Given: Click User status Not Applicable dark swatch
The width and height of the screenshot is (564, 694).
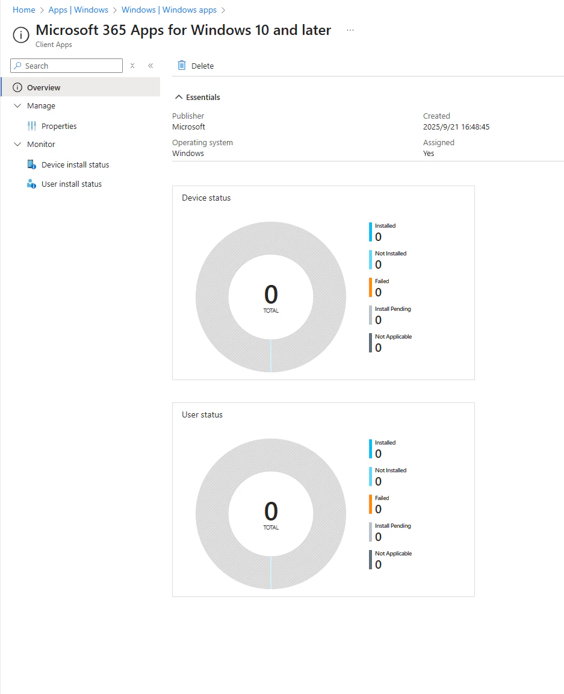Looking at the screenshot, I should (370, 560).
